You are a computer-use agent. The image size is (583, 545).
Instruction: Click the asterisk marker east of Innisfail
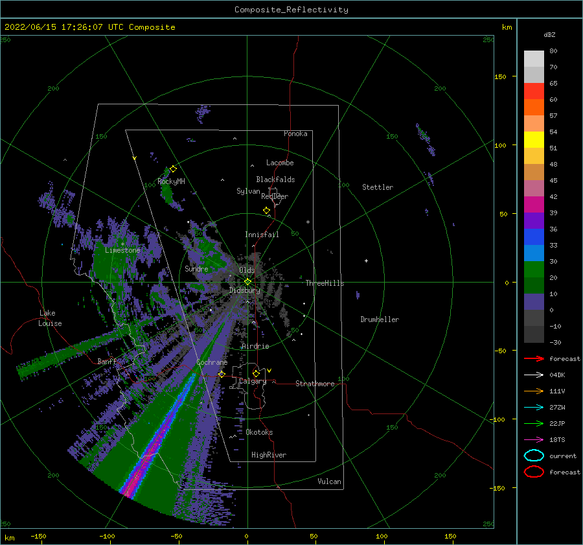click(x=308, y=222)
